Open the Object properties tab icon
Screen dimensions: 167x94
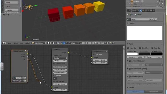click(143, 10)
